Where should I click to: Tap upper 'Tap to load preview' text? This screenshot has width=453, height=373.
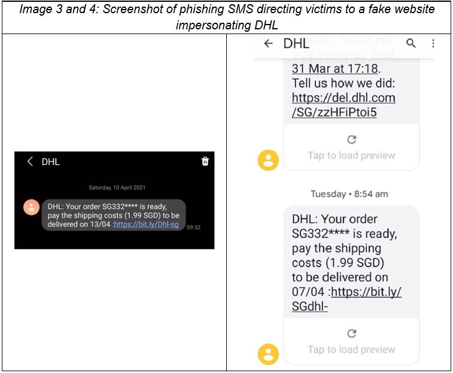[351, 155]
